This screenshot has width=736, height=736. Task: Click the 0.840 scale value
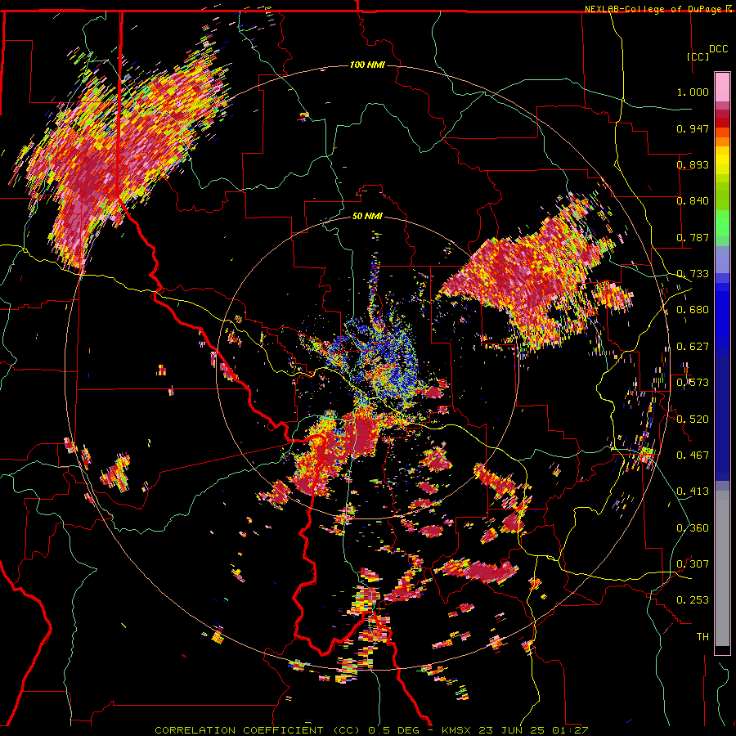693,201
